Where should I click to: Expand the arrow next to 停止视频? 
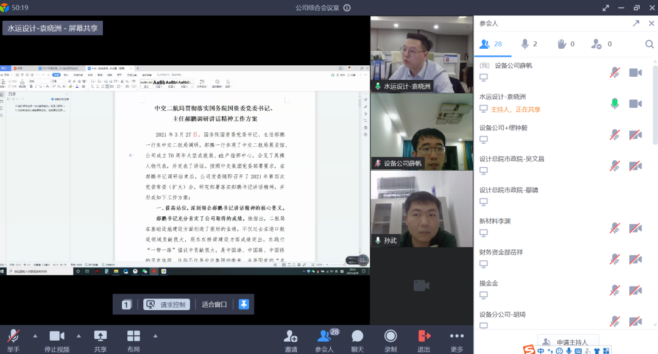pyautogui.click(x=79, y=336)
